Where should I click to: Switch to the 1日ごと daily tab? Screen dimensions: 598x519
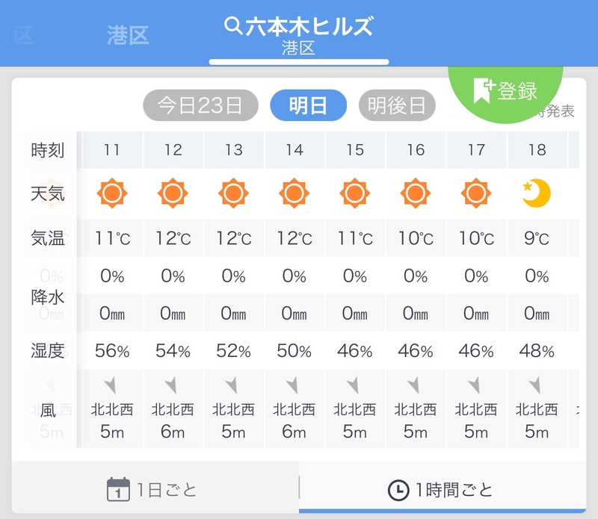click(x=154, y=490)
